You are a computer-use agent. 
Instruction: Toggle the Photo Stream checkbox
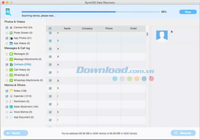(7, 33)
